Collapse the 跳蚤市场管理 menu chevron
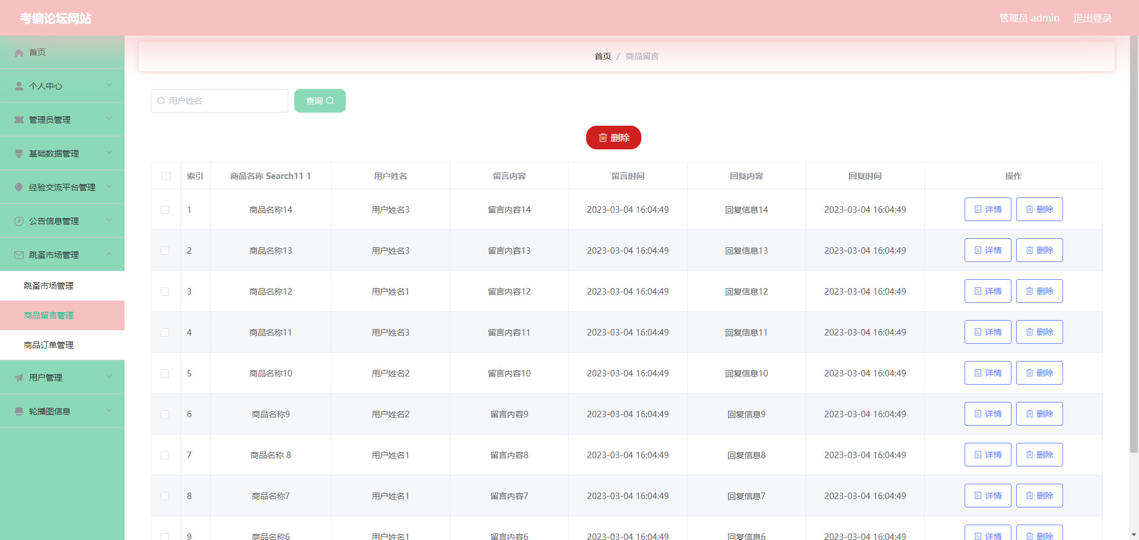 tap(109, 254)
